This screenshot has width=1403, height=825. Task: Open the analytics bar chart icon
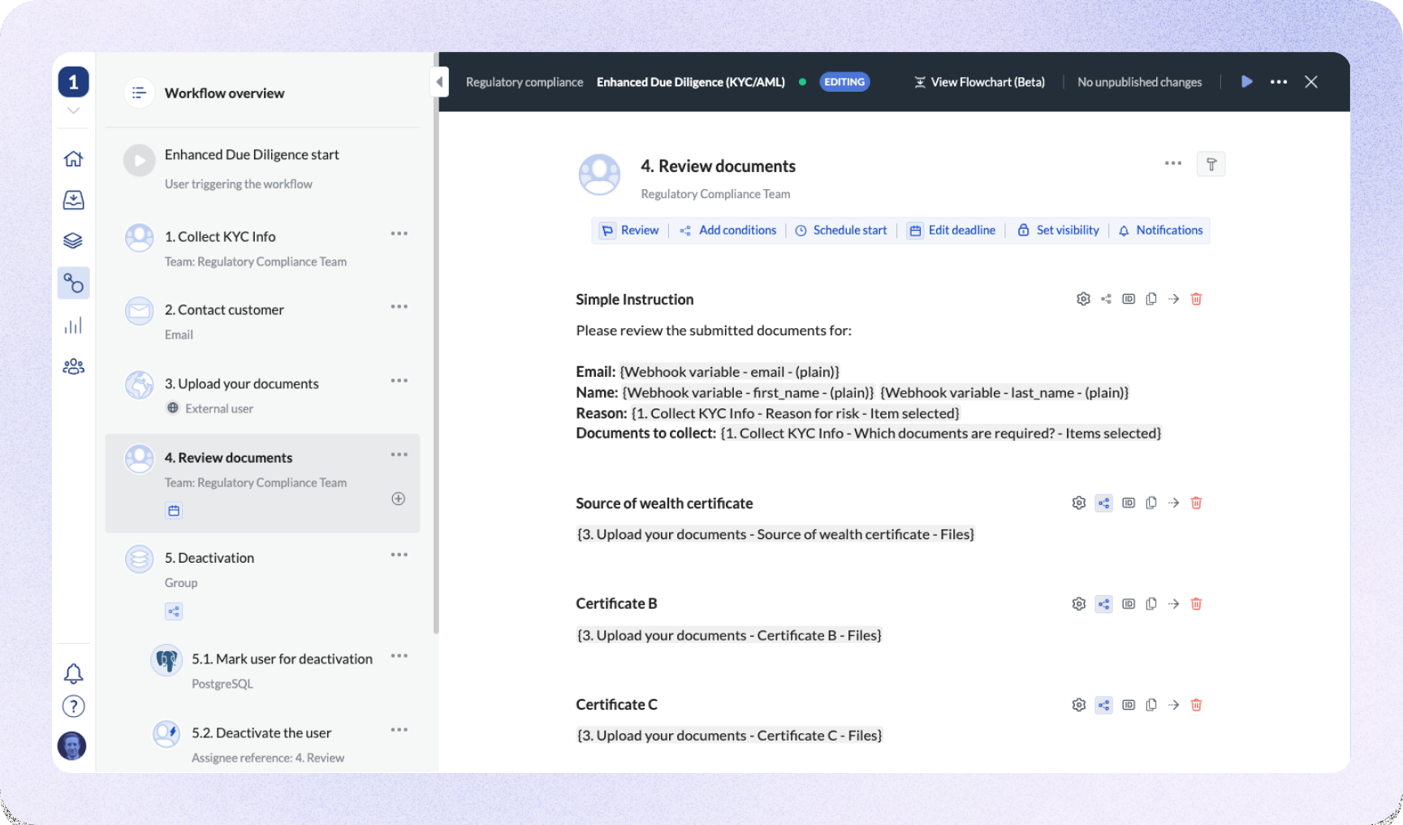73,326
